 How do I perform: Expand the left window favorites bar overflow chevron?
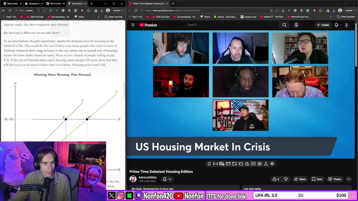[98, 17]
